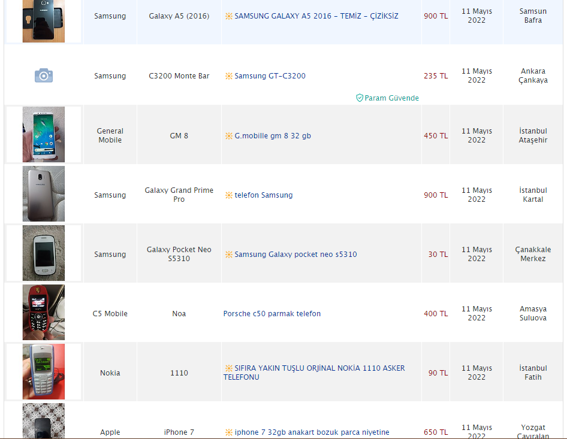
Task: Open the Samsung Galaxy A5 2016 listing thumbnail
Action: tap(43, 21)
